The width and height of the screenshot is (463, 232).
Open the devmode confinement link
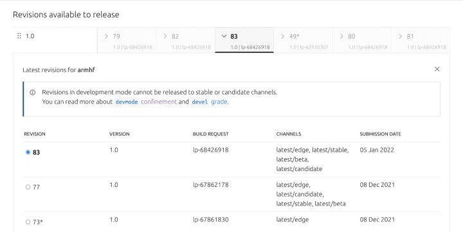pos(146,102)
